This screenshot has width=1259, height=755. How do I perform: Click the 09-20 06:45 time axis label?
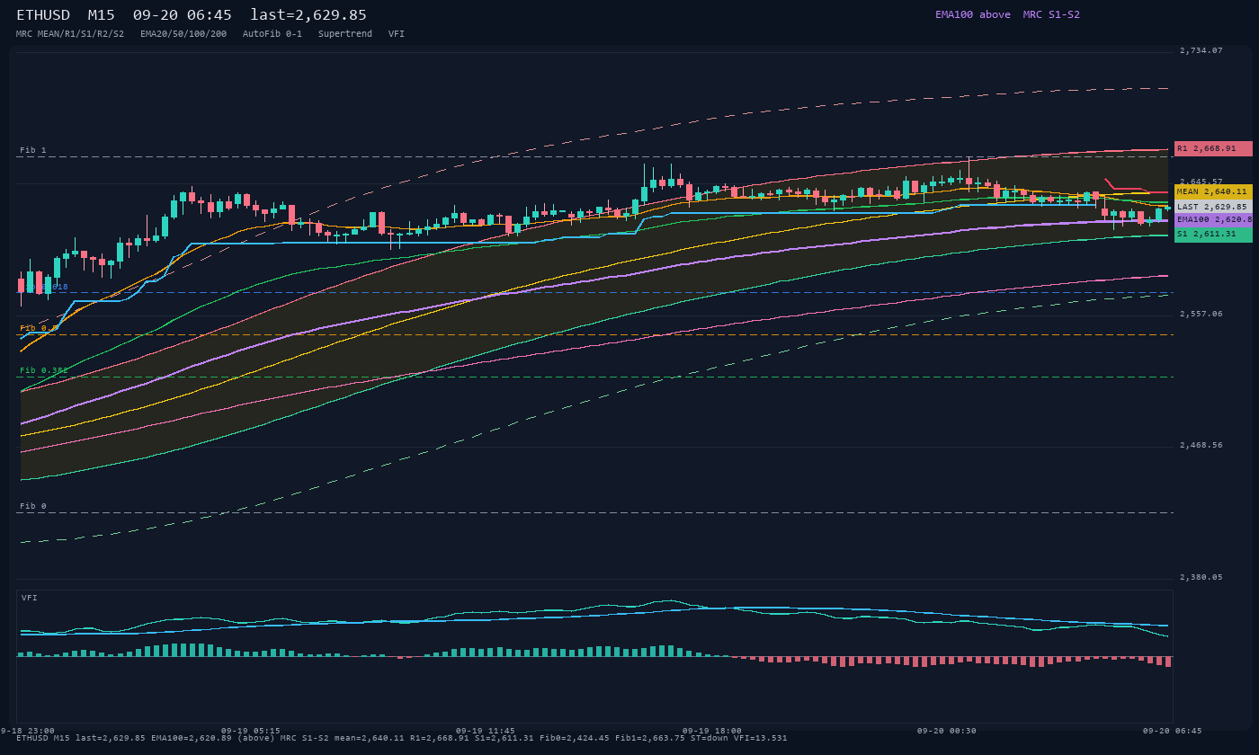coord(1173,731)
